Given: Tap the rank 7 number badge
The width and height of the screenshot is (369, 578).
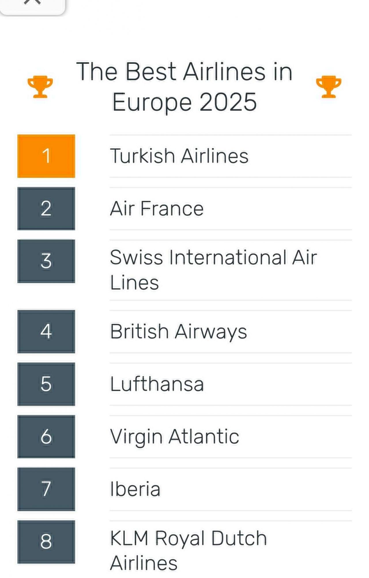Looking at the screenshot, I should pyautogui.click(x=46, y=489).
